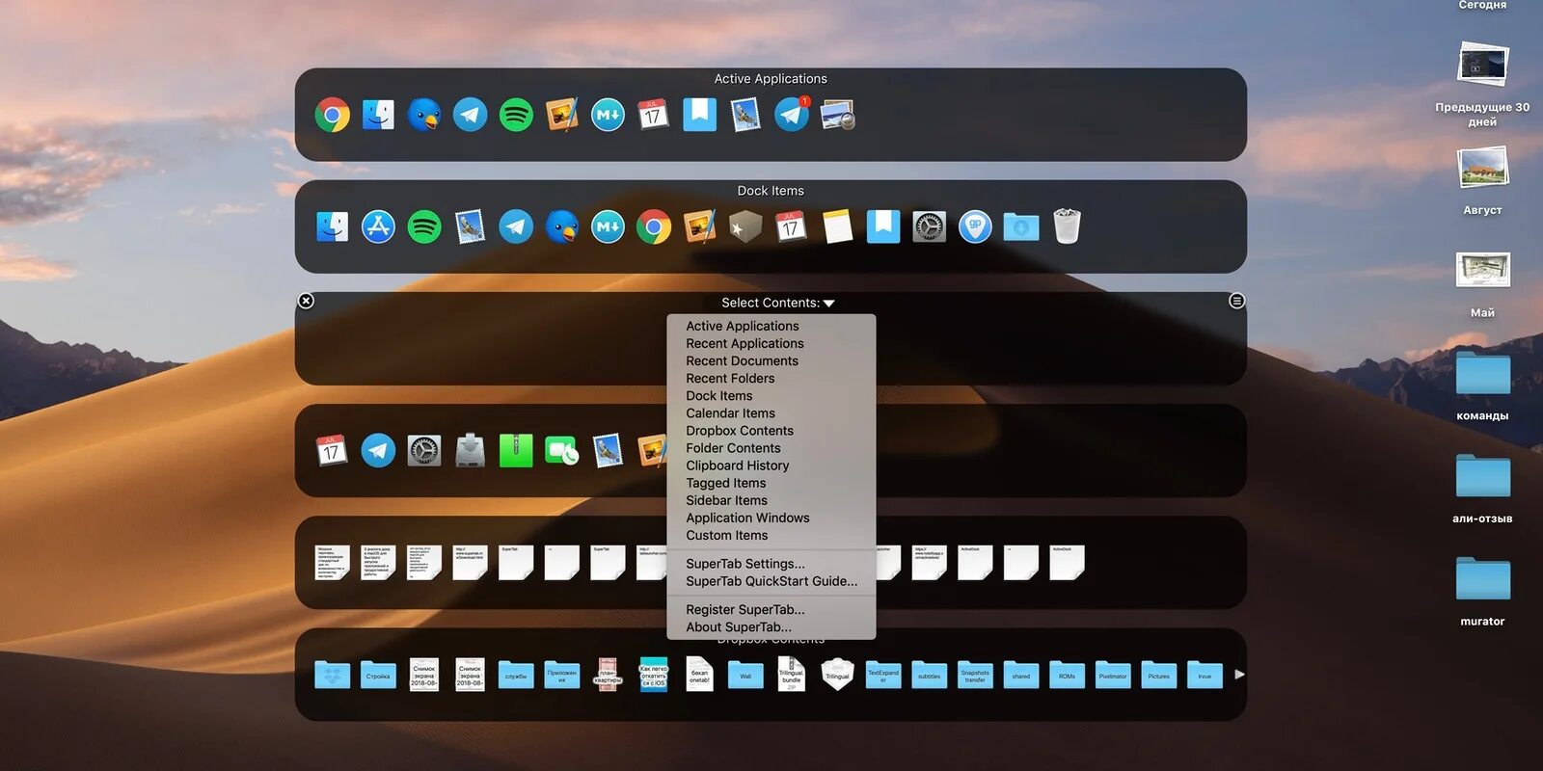
Task: Open Mail stamp icon in Active Applications row
Action: 745,116
